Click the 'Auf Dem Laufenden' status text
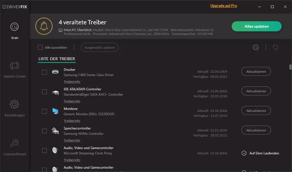292x172 pixels. tap(264, 153)
